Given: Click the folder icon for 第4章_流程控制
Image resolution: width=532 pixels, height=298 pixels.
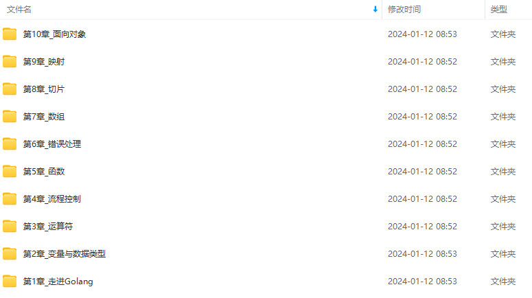Looking at the screenshot, I should (10, 199).
